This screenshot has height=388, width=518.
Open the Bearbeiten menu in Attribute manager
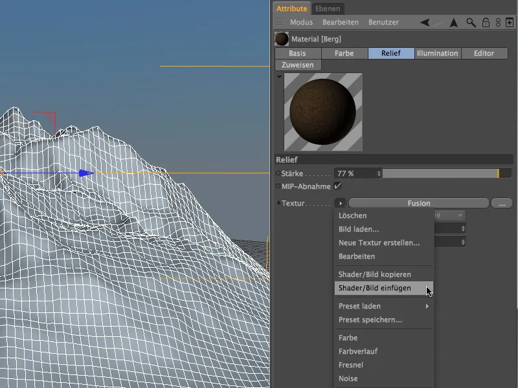pyautogui.click(x=341, y=22)
